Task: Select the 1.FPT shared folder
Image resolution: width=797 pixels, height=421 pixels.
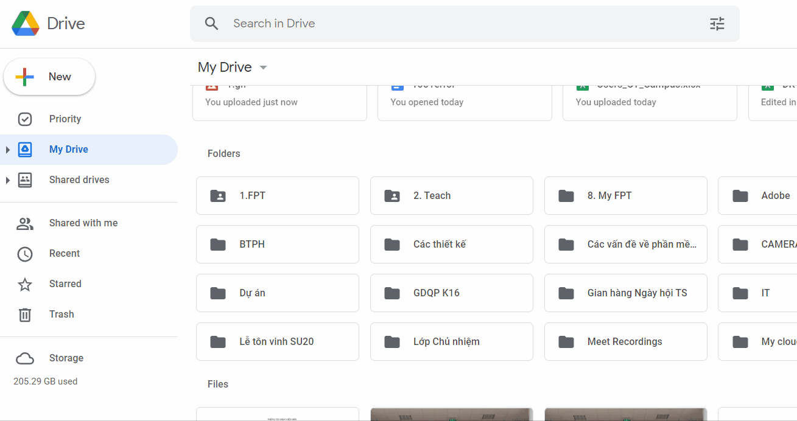Action: pos(278,196)
